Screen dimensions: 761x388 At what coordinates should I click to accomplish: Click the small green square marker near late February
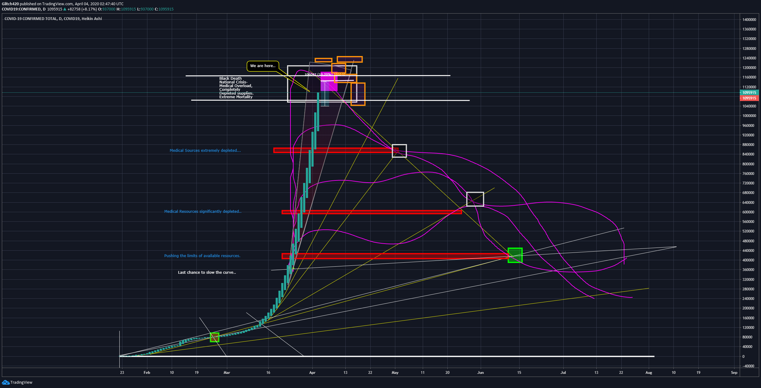pos(215,337)
